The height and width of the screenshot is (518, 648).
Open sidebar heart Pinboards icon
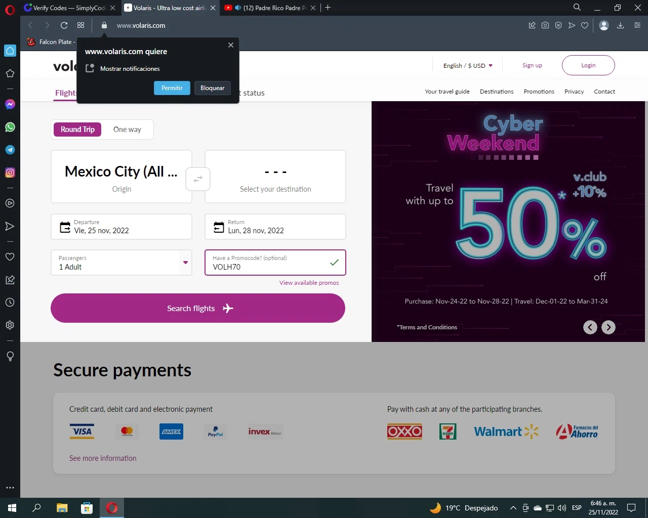tap(10, 256)
